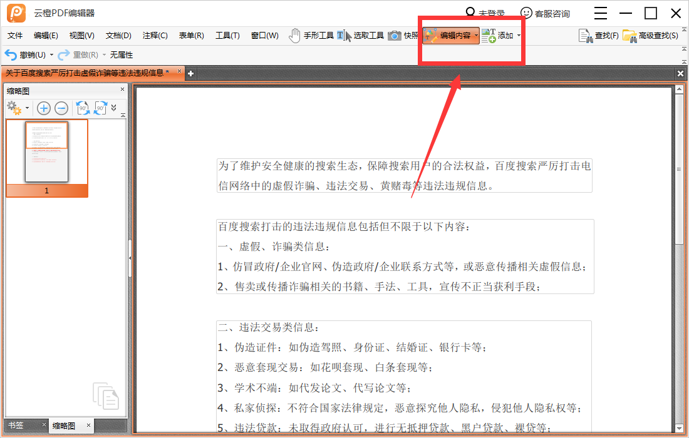Open the Undo history dropdown arrow
Screen dimensions: 689x438
pos(51,55)
